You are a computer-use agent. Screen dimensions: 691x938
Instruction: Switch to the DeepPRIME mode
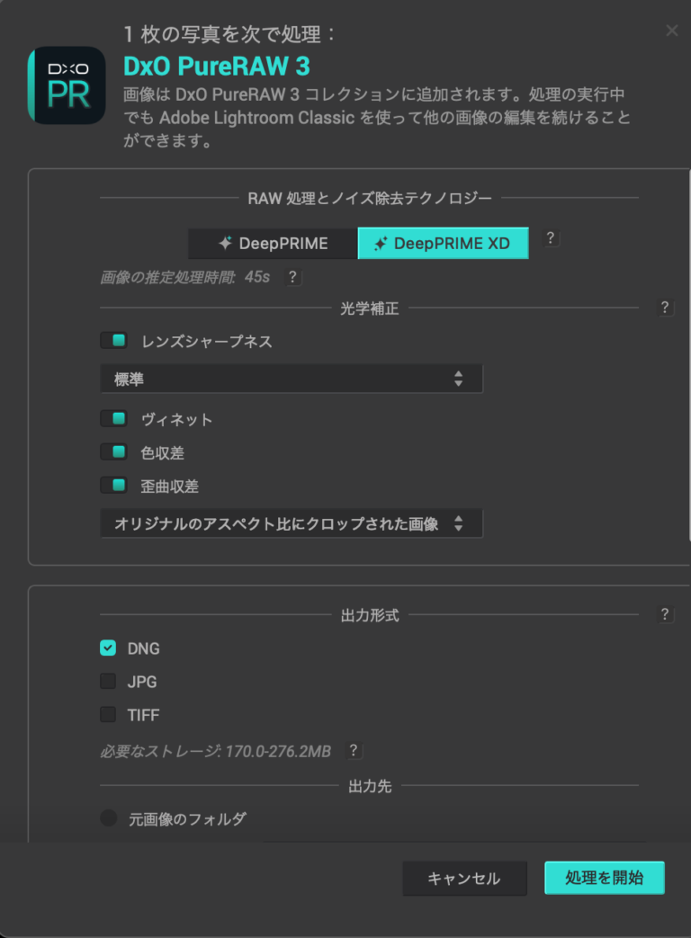pos(272,243)
